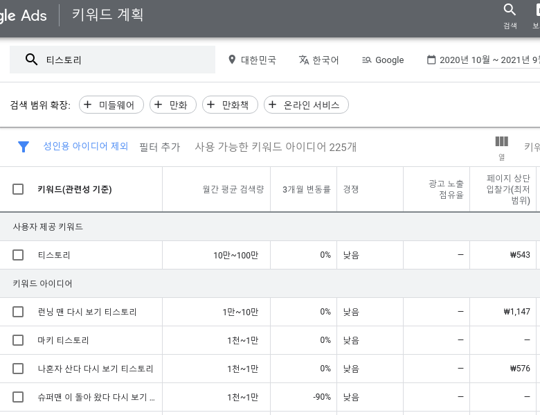
Task: Add 만화책 to broaden search
Action: coord(230,105)
